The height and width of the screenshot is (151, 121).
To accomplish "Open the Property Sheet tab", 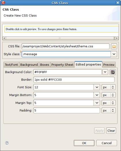I will pyautogui.click(x=62, y=65).
